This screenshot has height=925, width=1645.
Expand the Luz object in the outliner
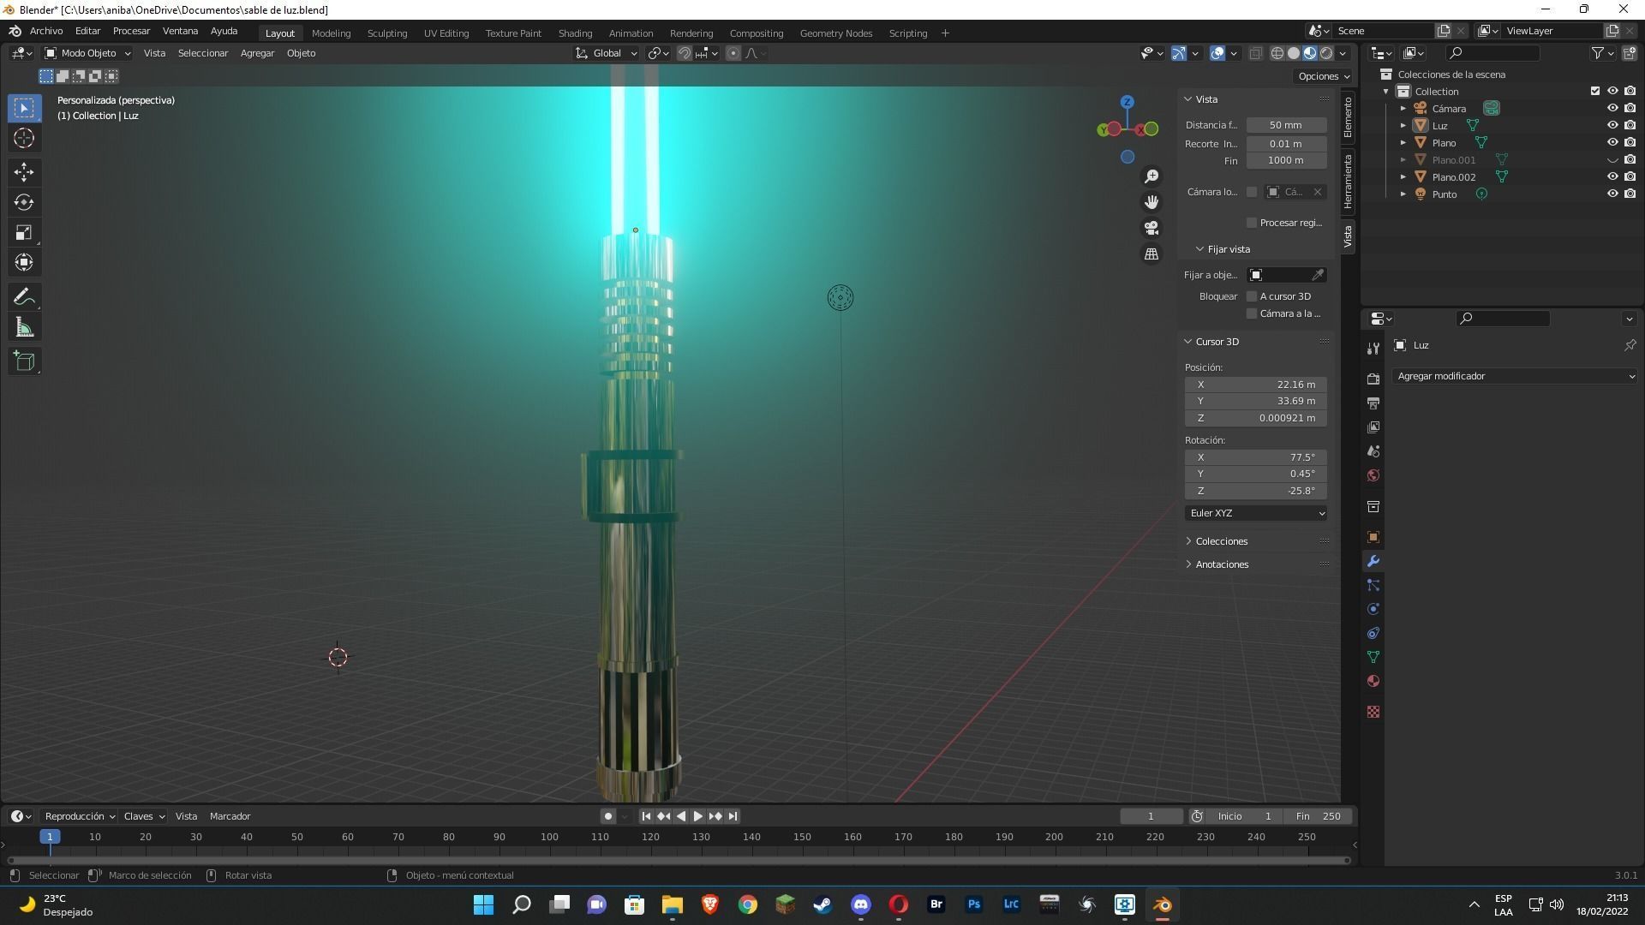(1403, 125)
